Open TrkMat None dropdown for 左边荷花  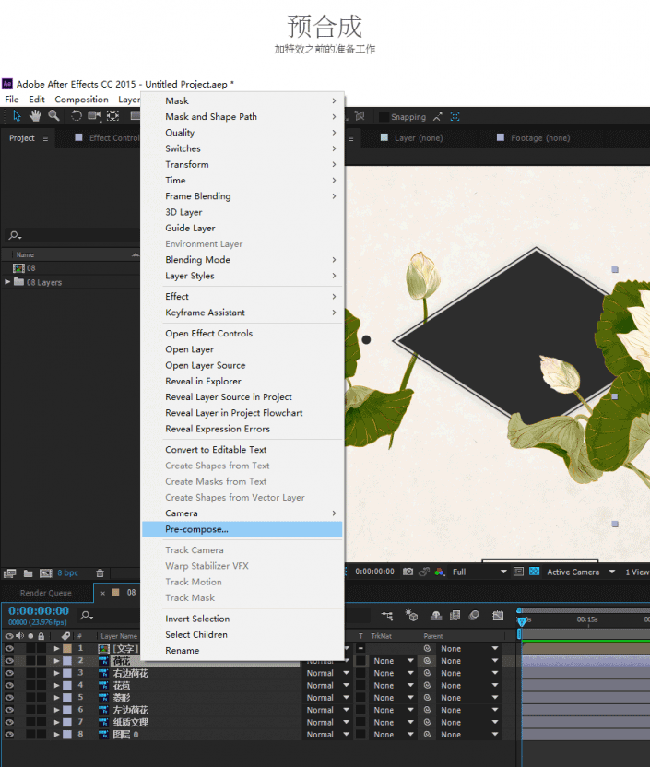(x=394, y=710)
